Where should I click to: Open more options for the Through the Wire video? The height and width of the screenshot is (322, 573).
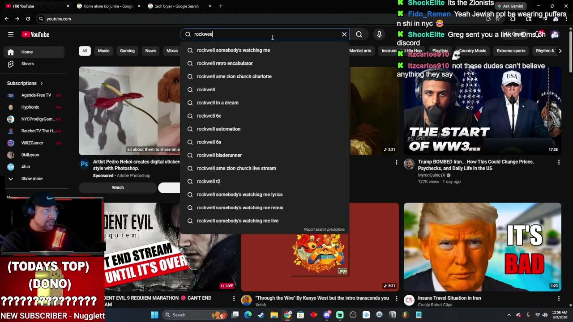coord(396,298)
